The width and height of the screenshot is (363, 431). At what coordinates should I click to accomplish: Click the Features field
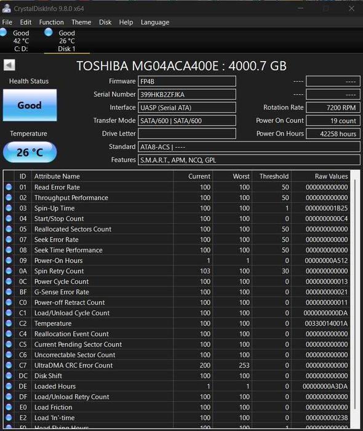click(249, 159)
